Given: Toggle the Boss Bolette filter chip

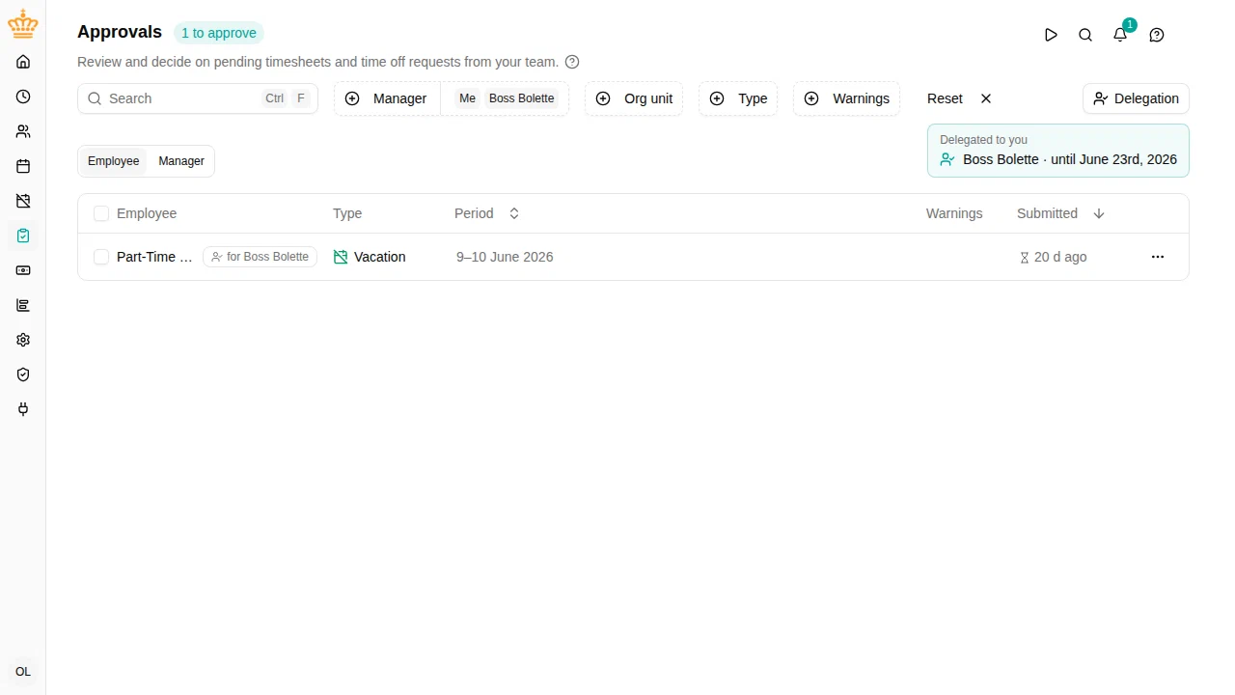Looking at the screenshot, I should coord(522,98).
